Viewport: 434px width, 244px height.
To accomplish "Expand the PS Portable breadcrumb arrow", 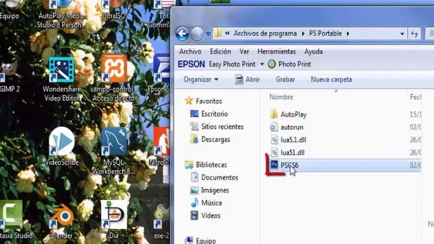I will (348, 33).
